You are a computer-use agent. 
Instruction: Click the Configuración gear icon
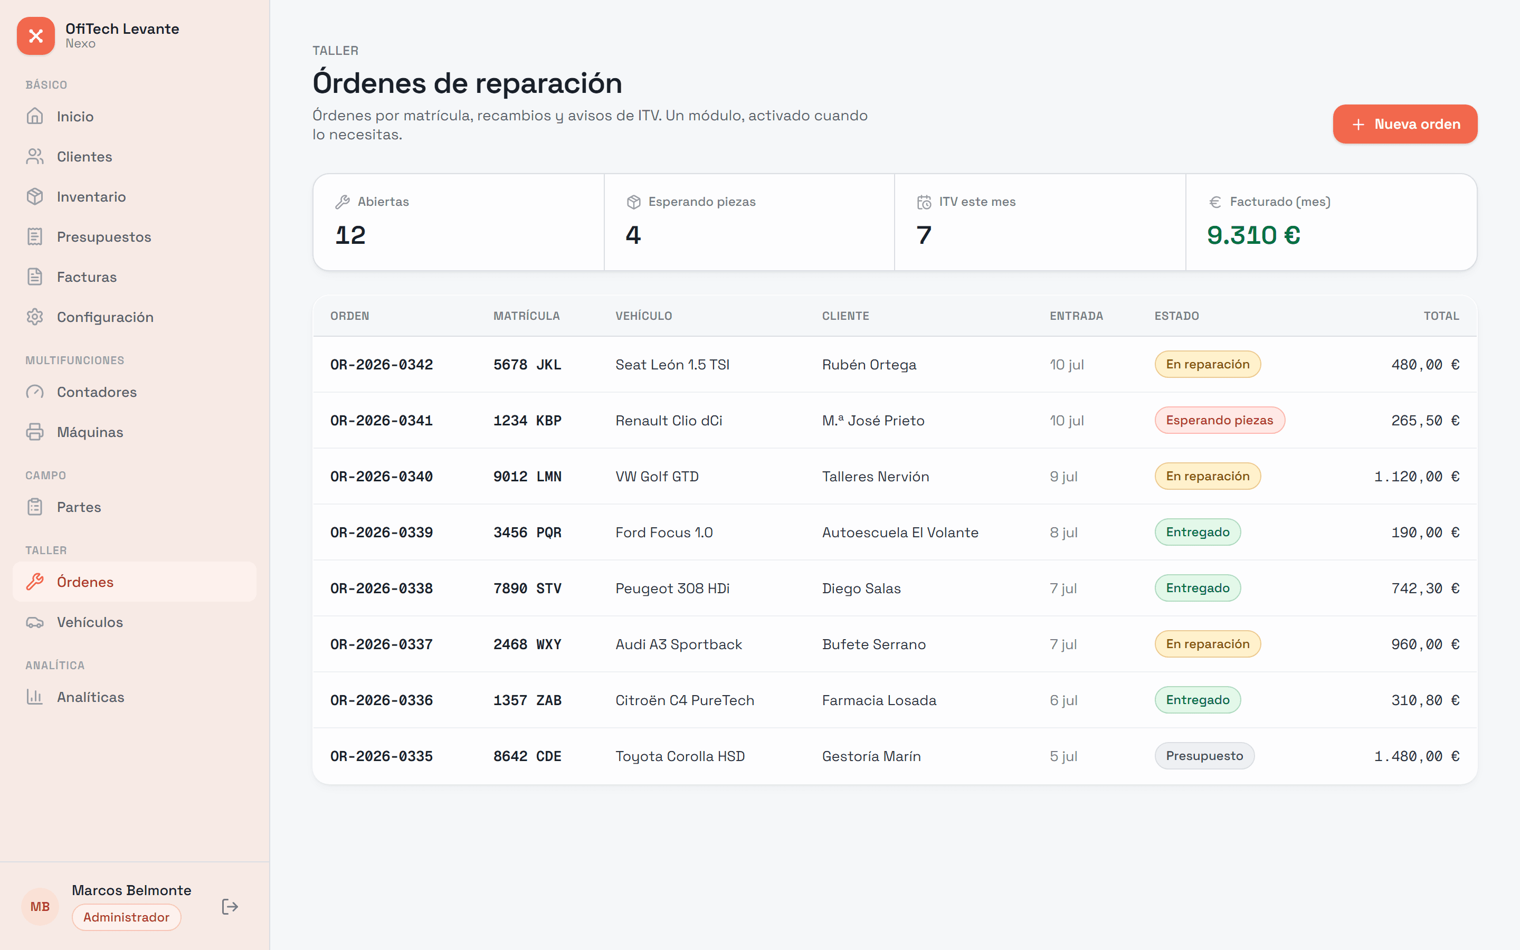coord(35,317)
